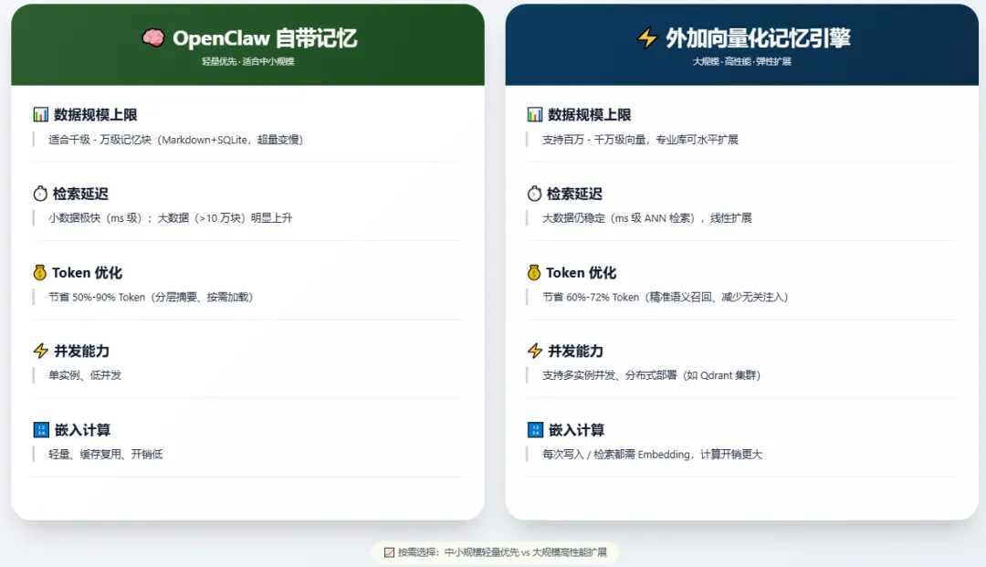Click the money bag icon in 外加向量化 card's Token 优化

click(534, 272)
